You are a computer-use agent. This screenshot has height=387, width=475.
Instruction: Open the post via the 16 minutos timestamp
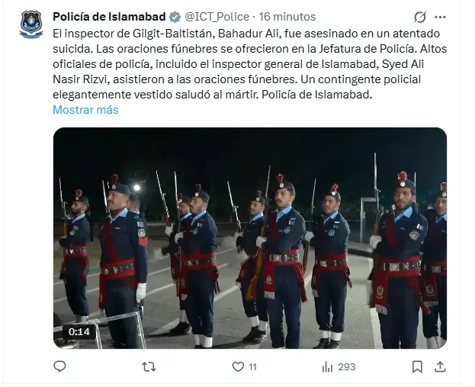[x=286, y=17]
